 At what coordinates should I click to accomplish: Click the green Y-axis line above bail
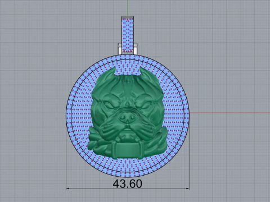click(x=128, y=8)
